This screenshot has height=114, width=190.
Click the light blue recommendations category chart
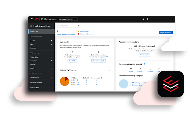124,84
